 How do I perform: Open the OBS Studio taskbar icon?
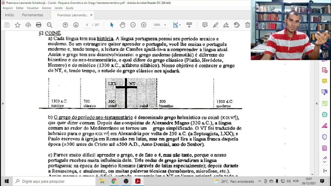[126, 181]
